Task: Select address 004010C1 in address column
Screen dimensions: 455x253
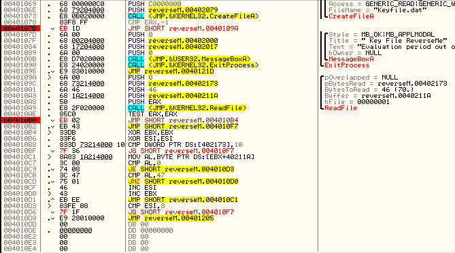Action: coord(20,157)
